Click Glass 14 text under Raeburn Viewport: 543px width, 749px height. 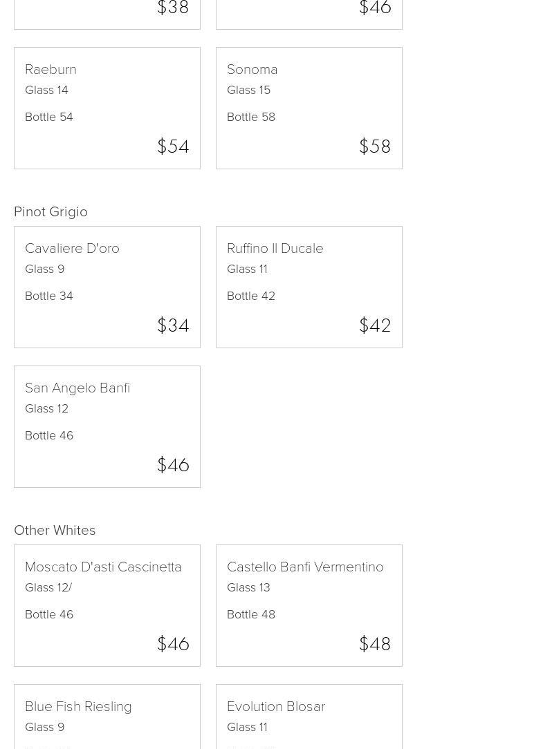pyautogui.click(x=46, y=90)
